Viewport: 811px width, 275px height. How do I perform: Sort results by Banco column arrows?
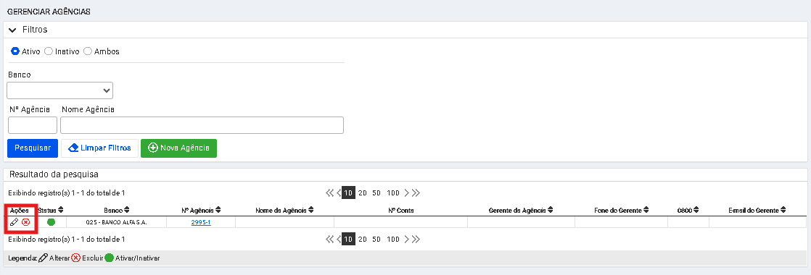click(127, 211)
